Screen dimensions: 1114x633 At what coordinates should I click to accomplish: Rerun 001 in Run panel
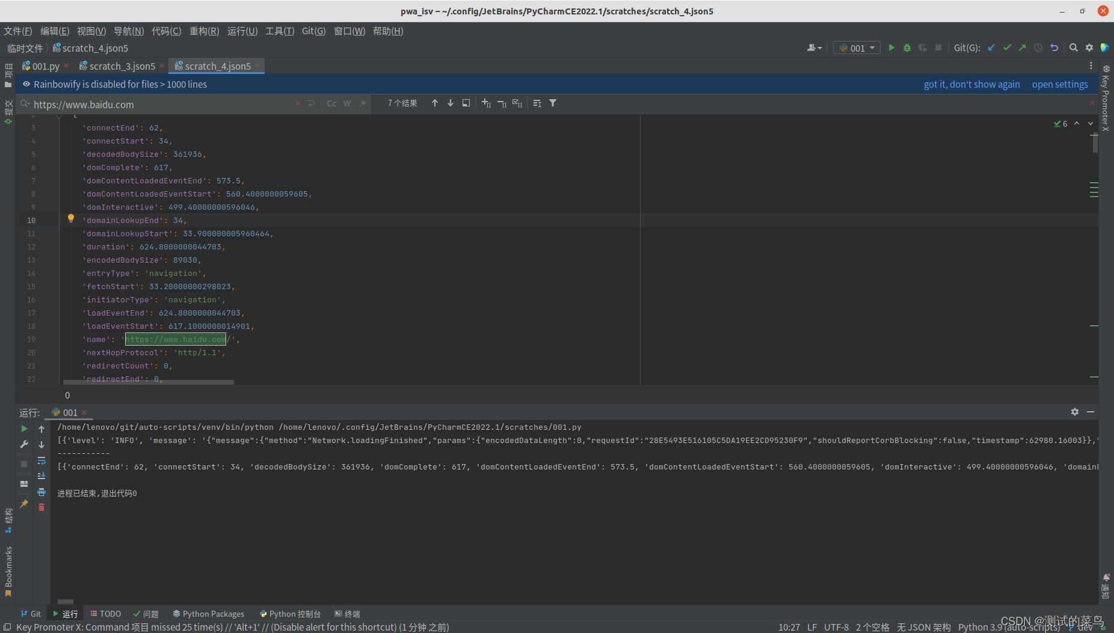click(24, 429)
